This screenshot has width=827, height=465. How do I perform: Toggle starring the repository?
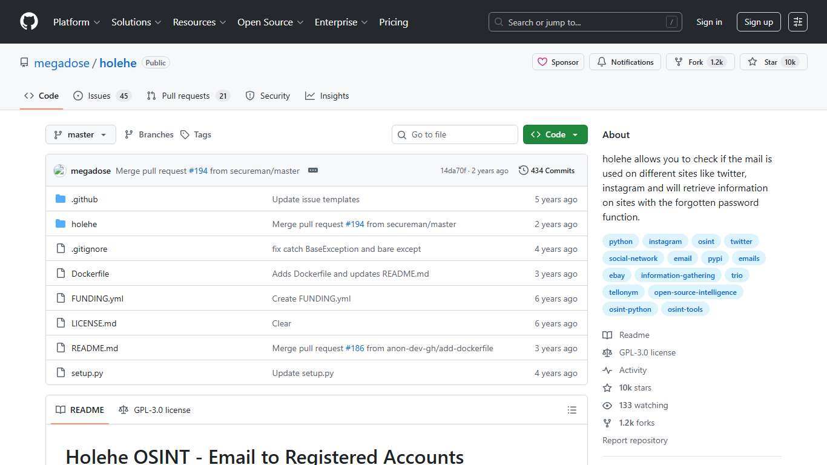(773, 62)
